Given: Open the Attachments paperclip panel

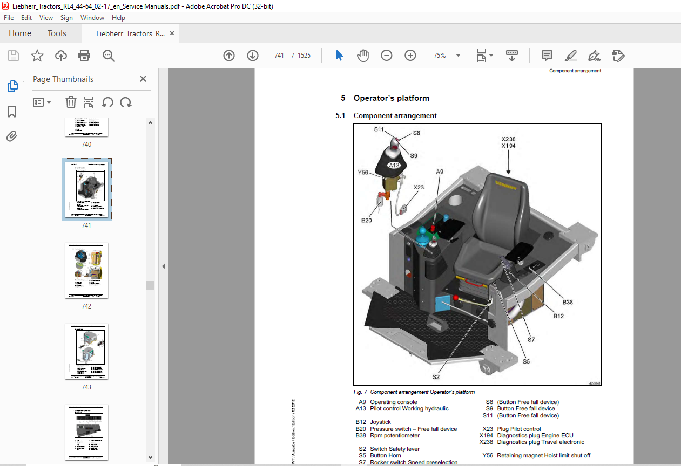Looking at the screenshot, I should 12,136.
